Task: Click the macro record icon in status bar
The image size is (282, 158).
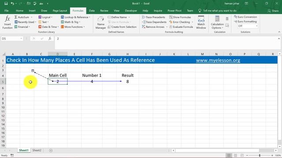Action: pos(12,155)
